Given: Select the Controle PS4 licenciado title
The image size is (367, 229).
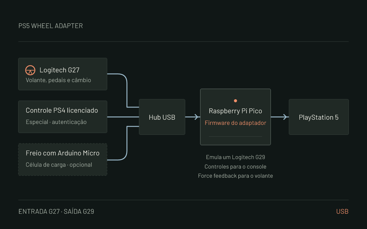Looking at the screenshot, I should tap(62, 111).
